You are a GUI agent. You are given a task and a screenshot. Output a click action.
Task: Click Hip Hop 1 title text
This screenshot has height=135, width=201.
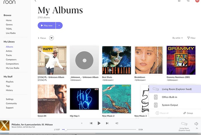tap(75, 116)
